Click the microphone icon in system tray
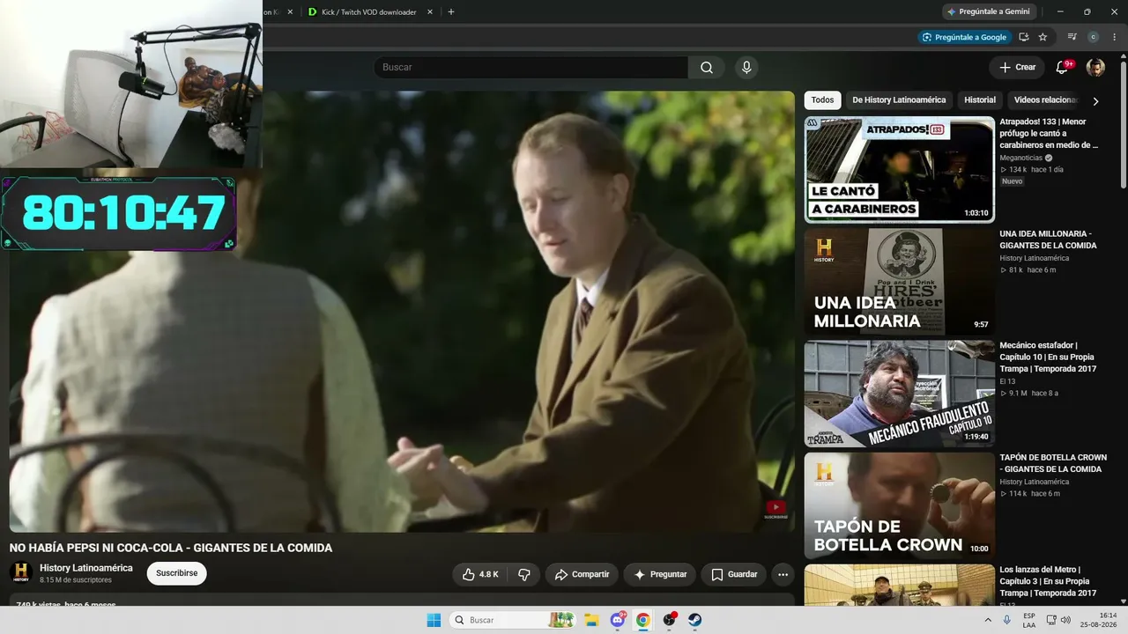This screenshot has height=634, width=1128. tap(1007, 620)
